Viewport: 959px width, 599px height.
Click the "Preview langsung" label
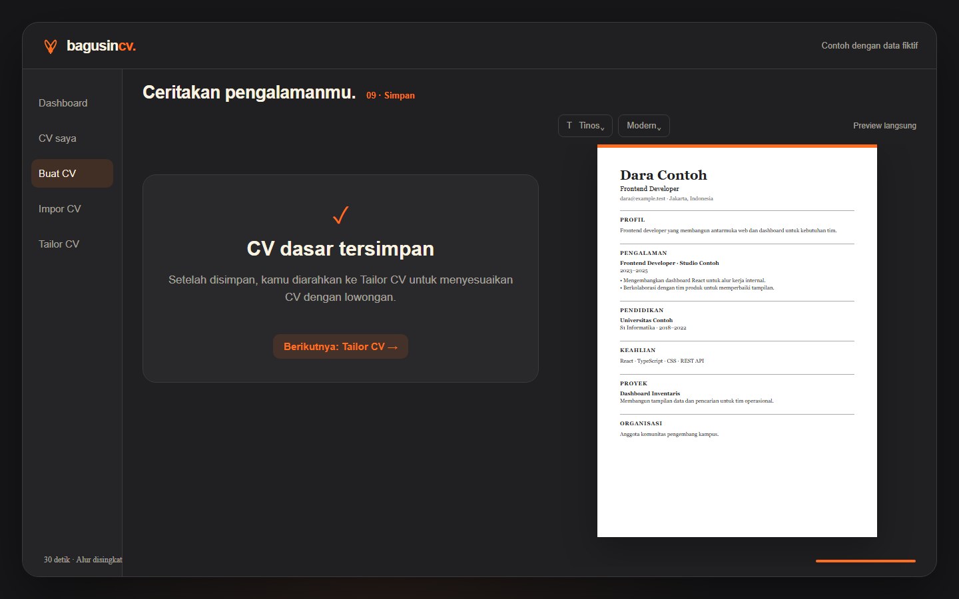coord(884,126)
